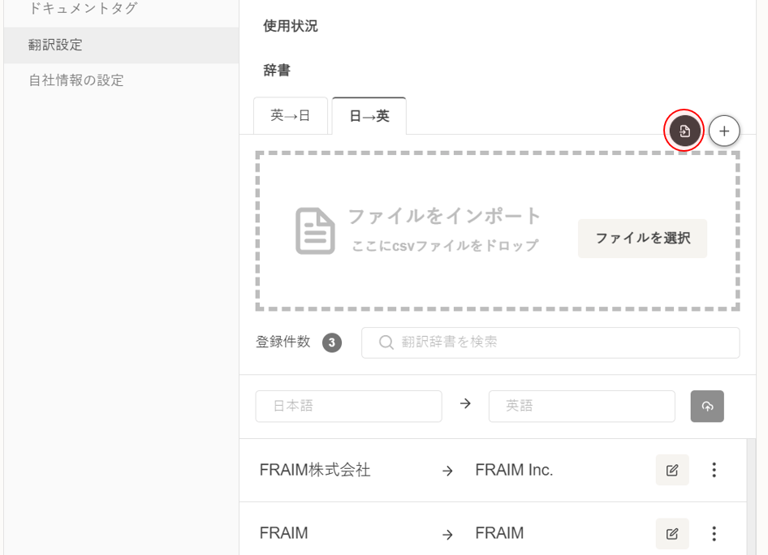Click the circled file import icon
This screenshot has height=555, width=768.
tap(684, 131)
